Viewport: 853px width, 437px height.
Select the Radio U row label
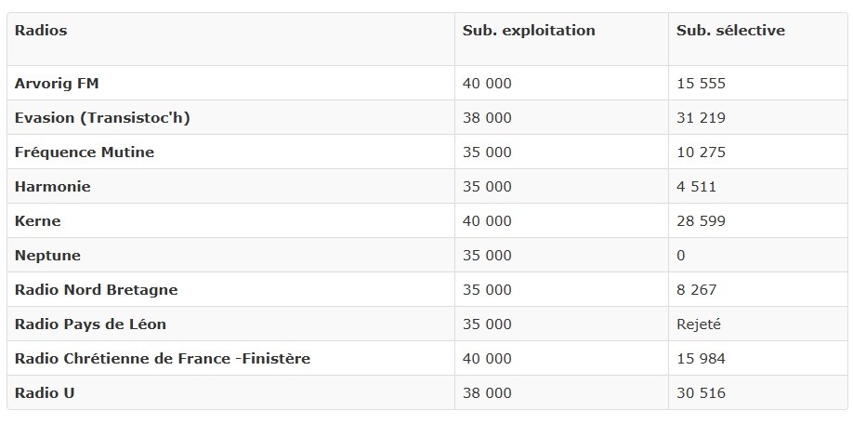click(45, 393)
